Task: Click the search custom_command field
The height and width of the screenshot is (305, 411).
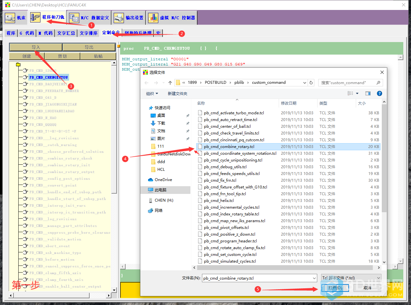Action: (x=350, y=83)
